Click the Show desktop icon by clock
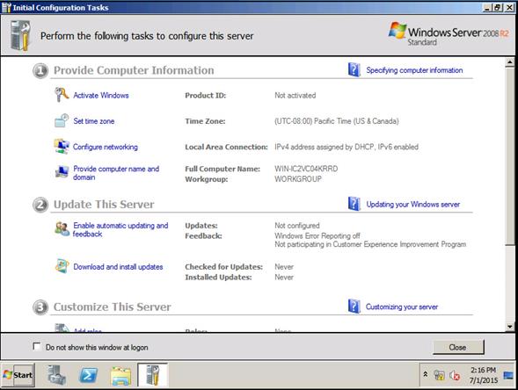 click(508, 375)
